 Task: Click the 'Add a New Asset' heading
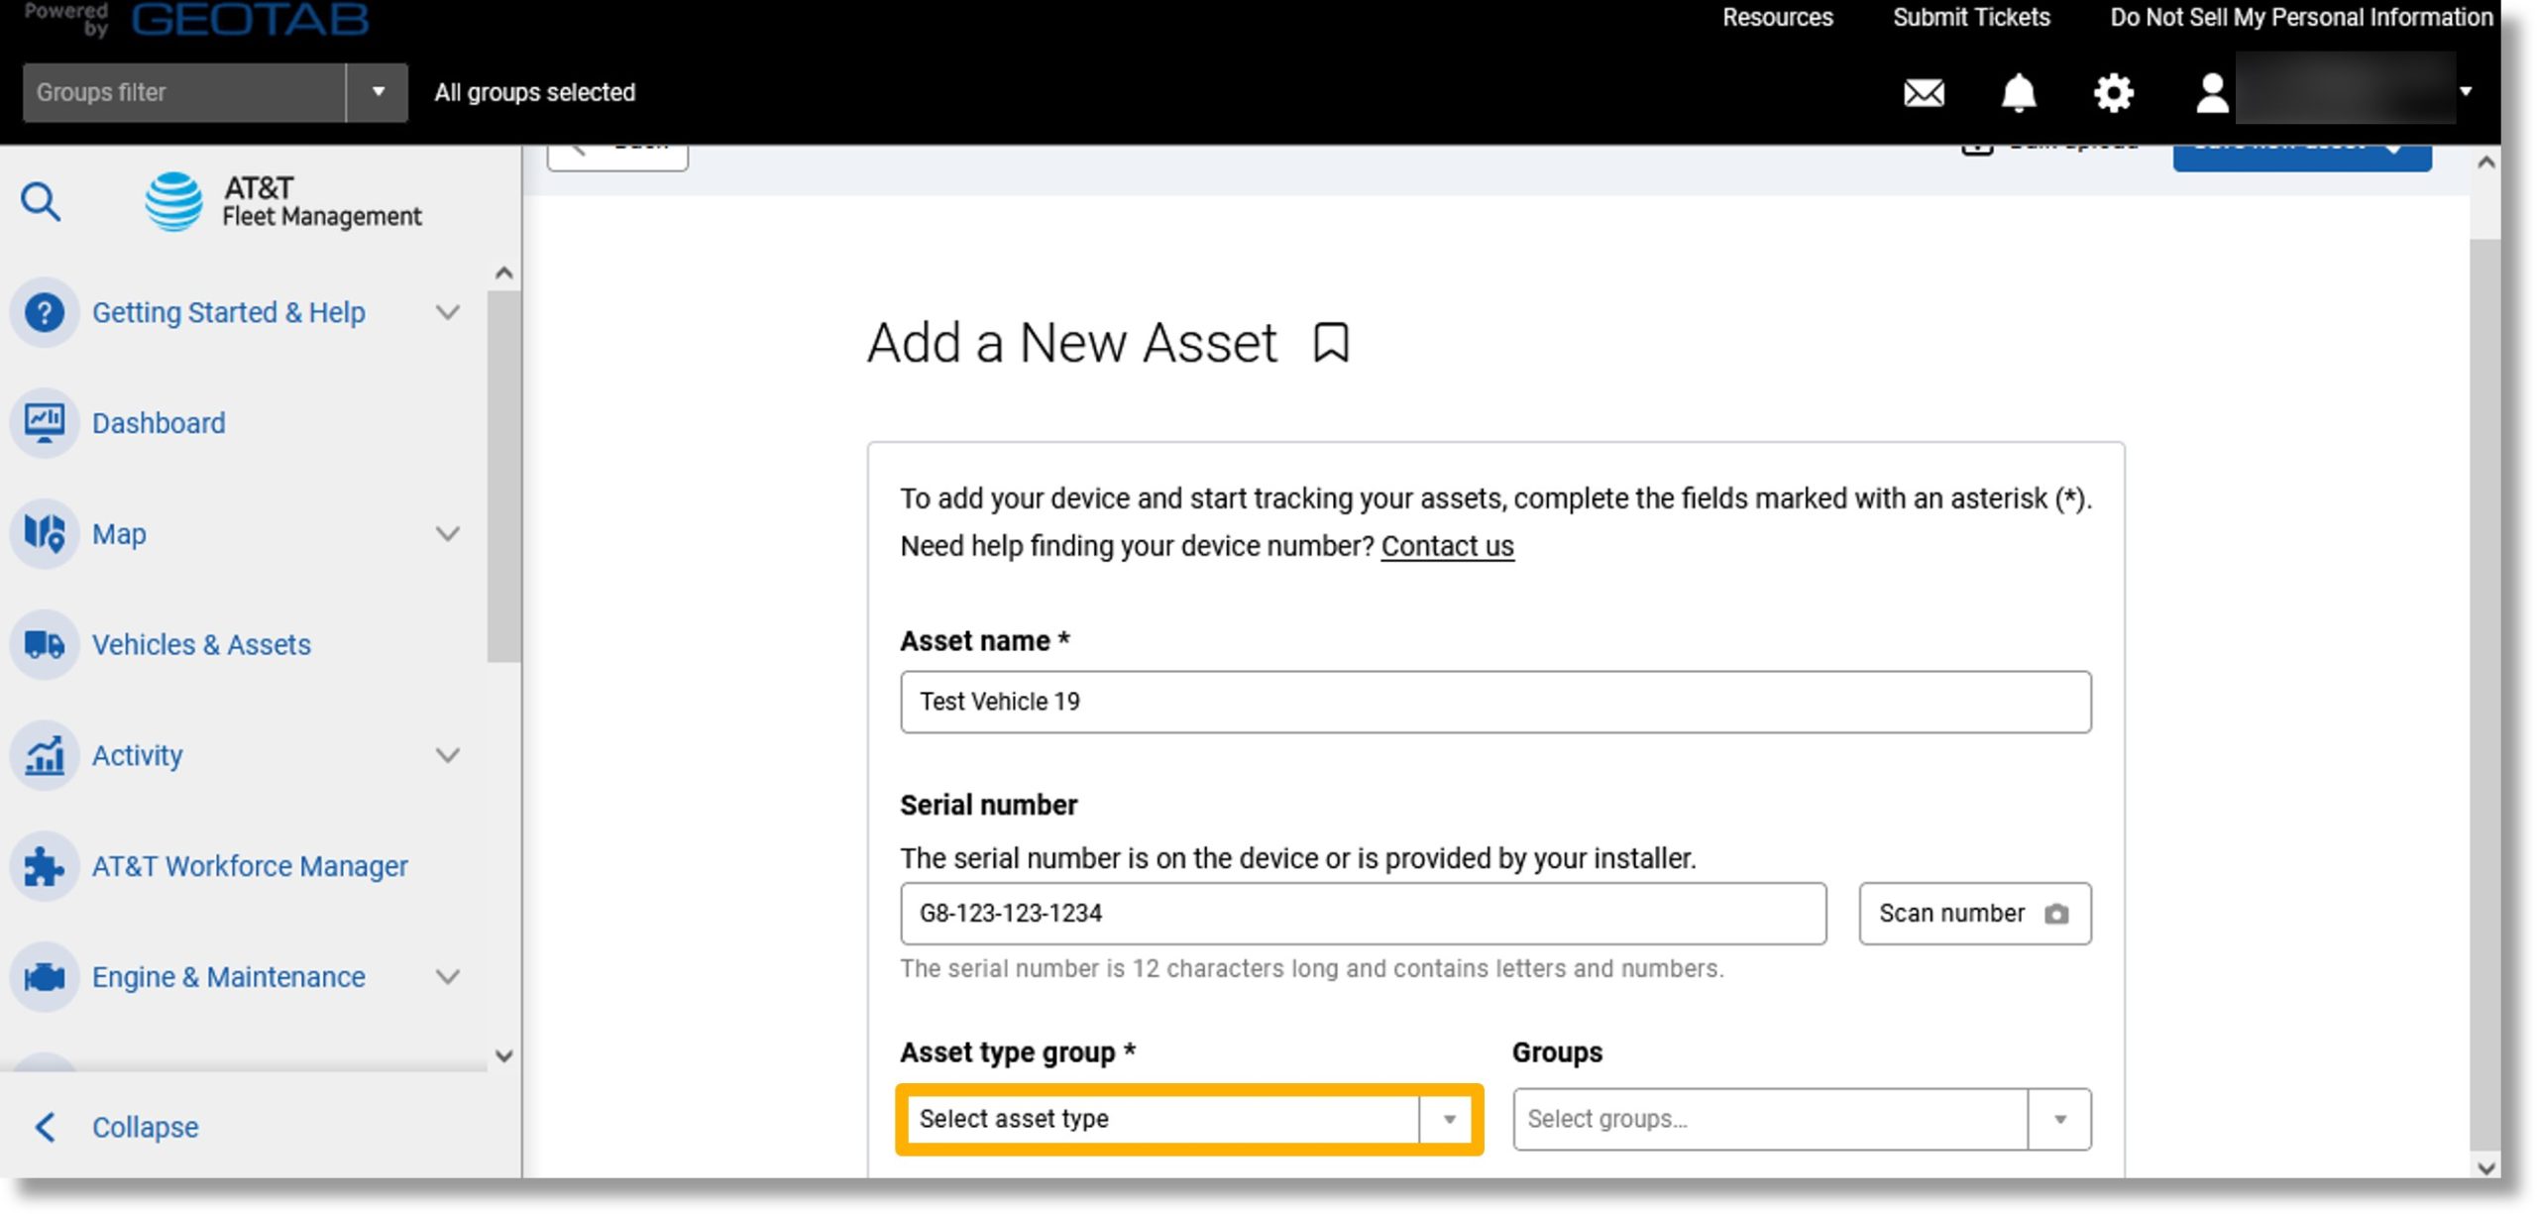pyautogui.click(x=1071, y=343)
